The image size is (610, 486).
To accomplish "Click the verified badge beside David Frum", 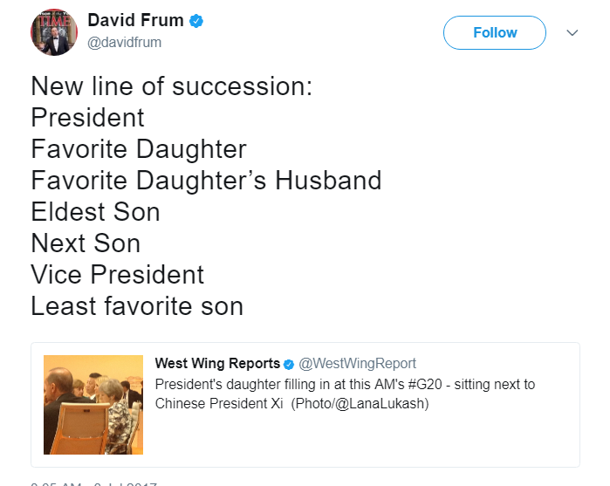I will click(x=197, y=21).
